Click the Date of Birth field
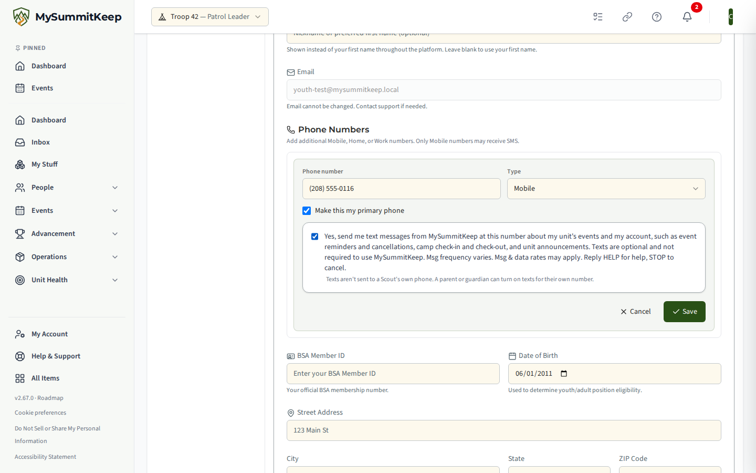Screen dimensions: 756x473 coord(615,374)
